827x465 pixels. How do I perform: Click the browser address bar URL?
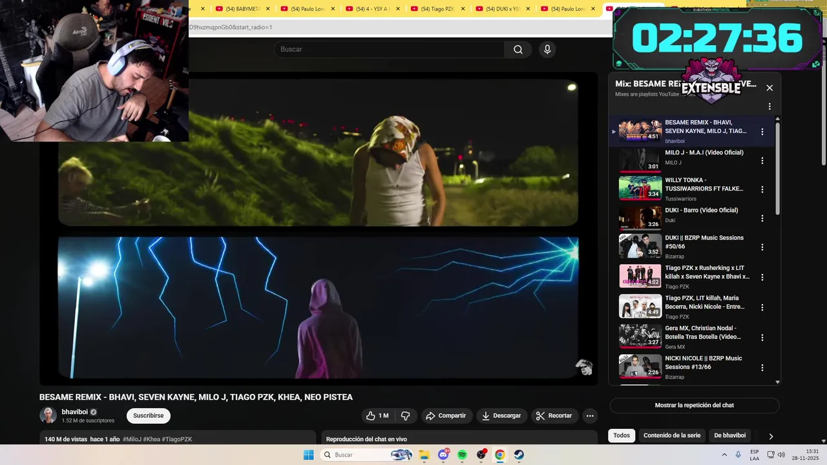click(231, 27)
